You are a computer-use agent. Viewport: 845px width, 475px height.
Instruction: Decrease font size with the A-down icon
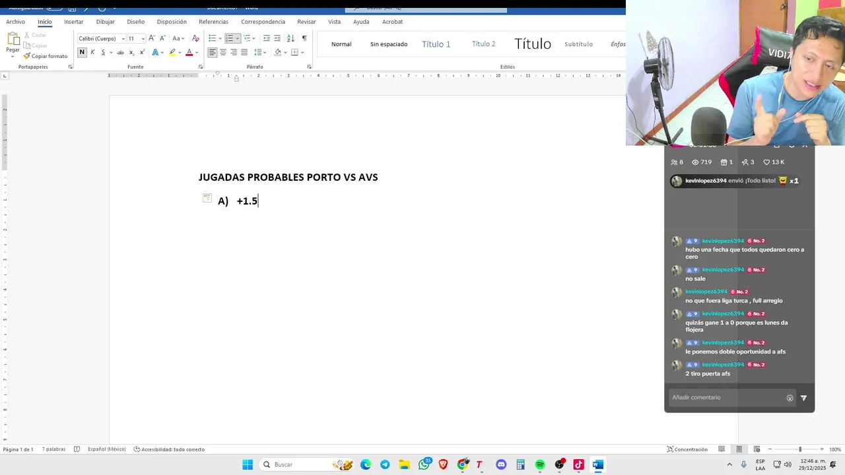click(x=162, y=38)
